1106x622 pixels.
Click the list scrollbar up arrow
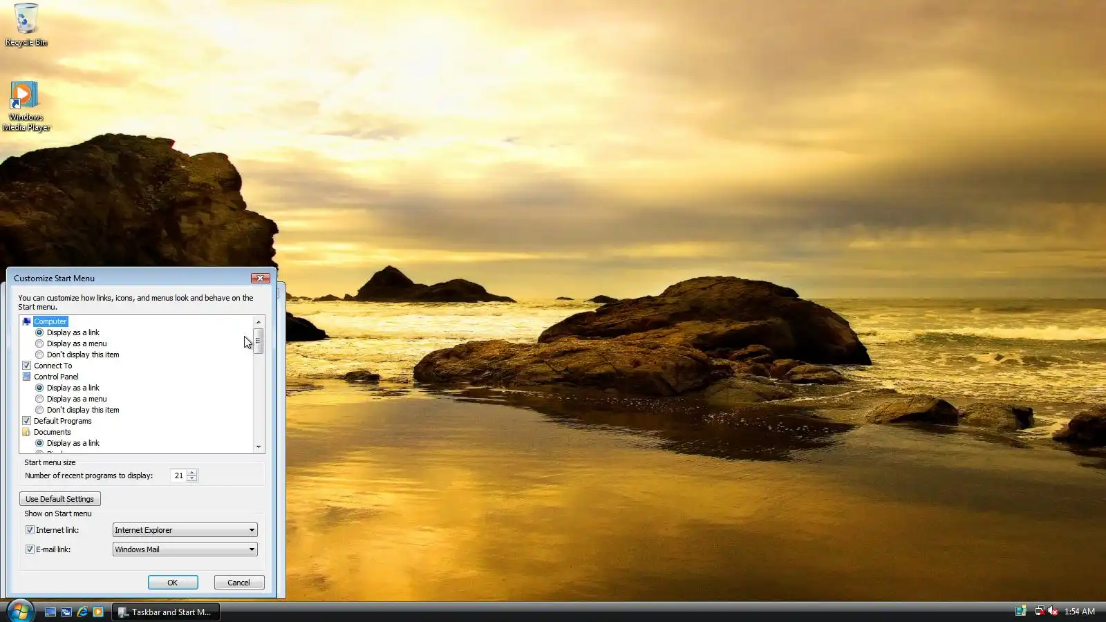(x=259, y=321)
